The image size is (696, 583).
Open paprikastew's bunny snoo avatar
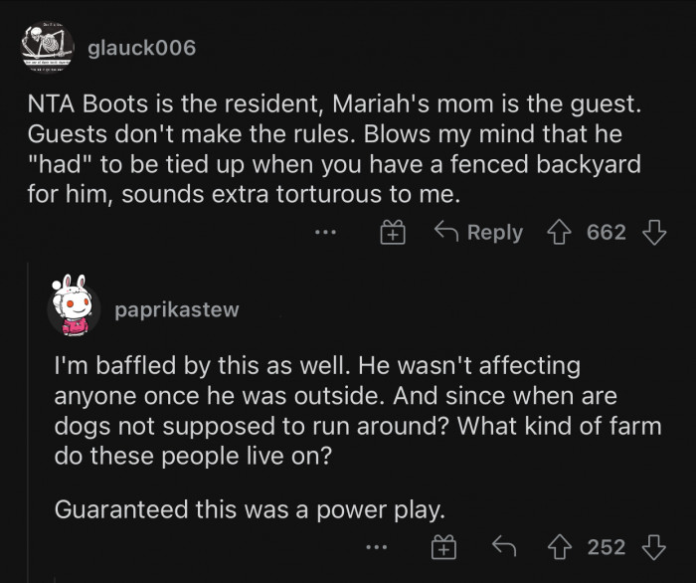pos(74,308)
